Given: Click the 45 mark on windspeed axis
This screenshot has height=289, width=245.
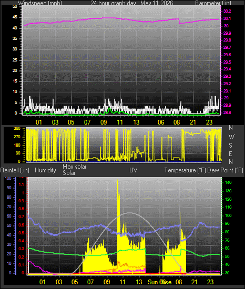Looking at the screenshot, I should pyautogui.click(x=15, y=17).
